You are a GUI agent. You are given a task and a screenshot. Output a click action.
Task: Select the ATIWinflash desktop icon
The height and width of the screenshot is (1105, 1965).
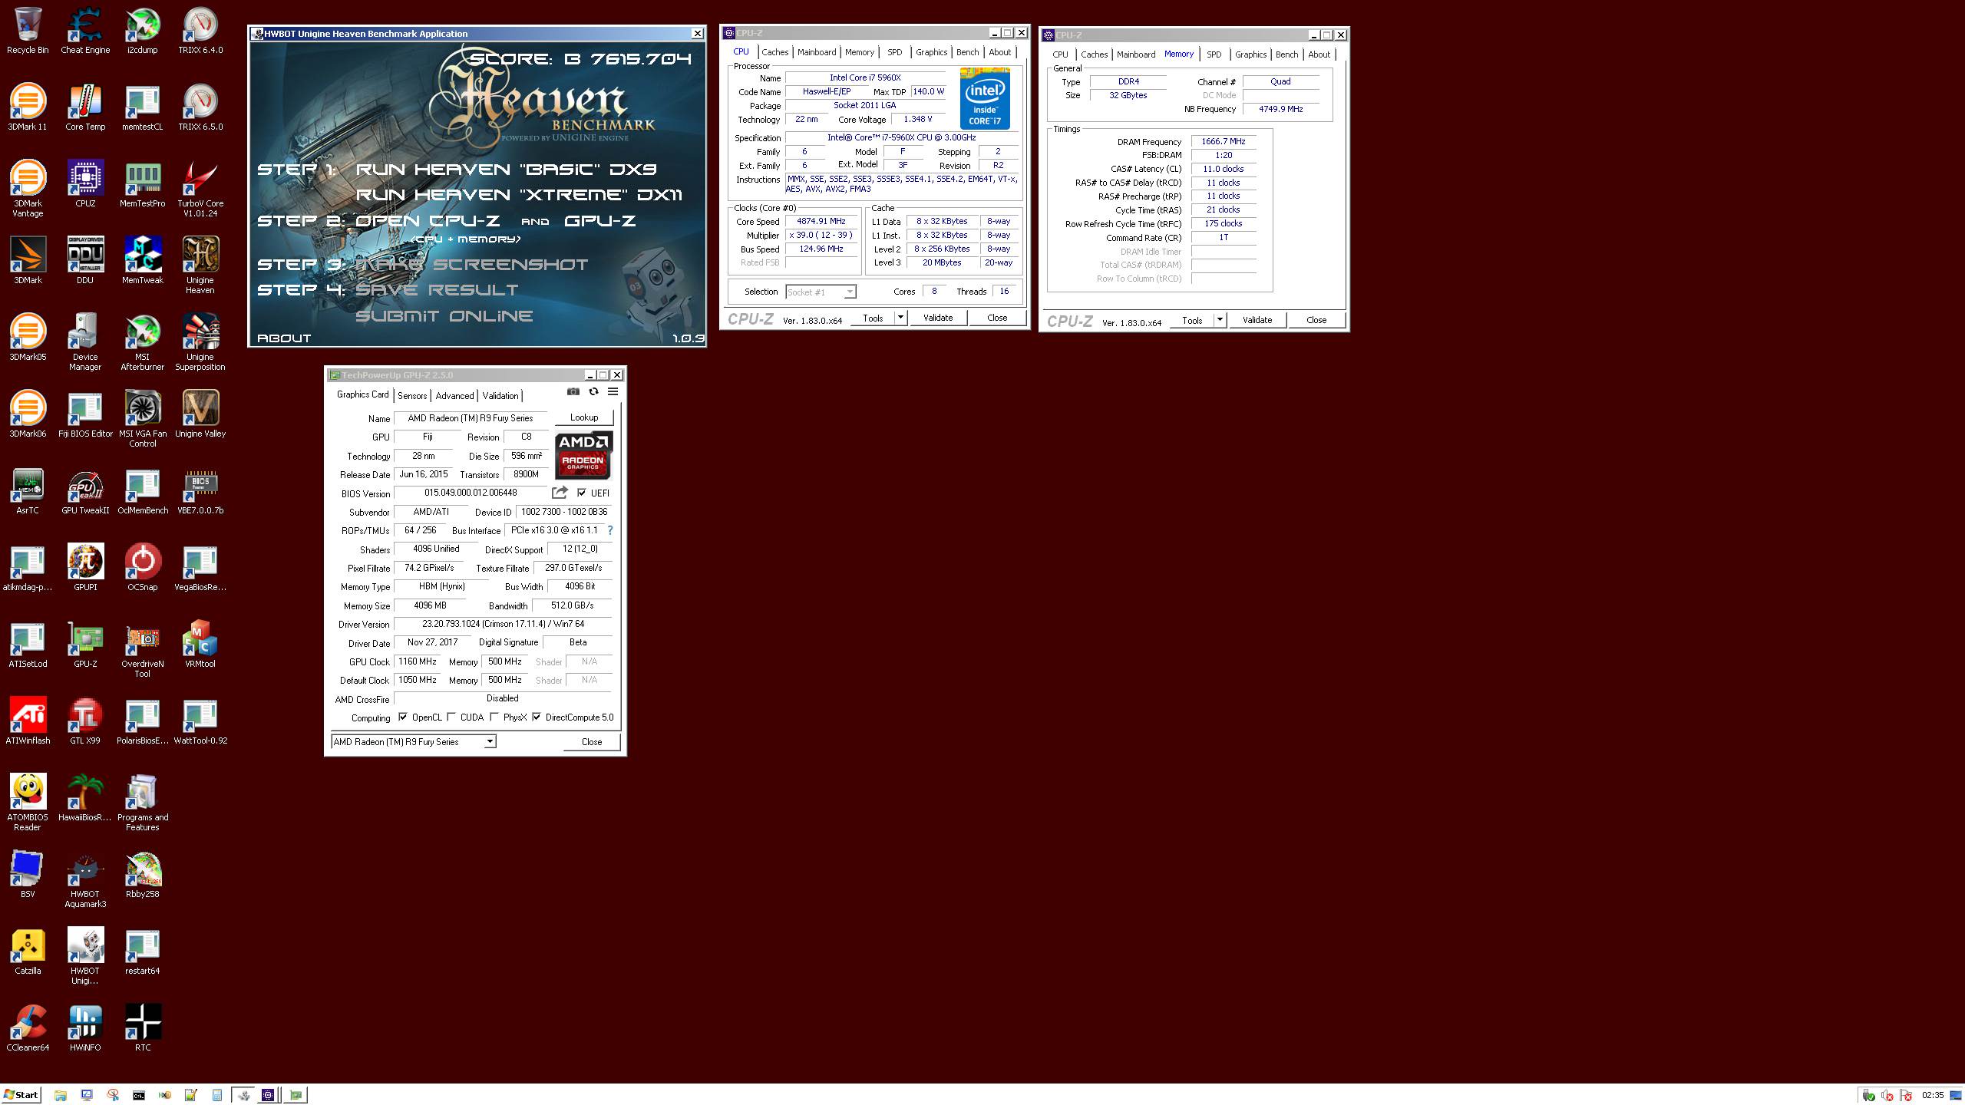[28, 721]
